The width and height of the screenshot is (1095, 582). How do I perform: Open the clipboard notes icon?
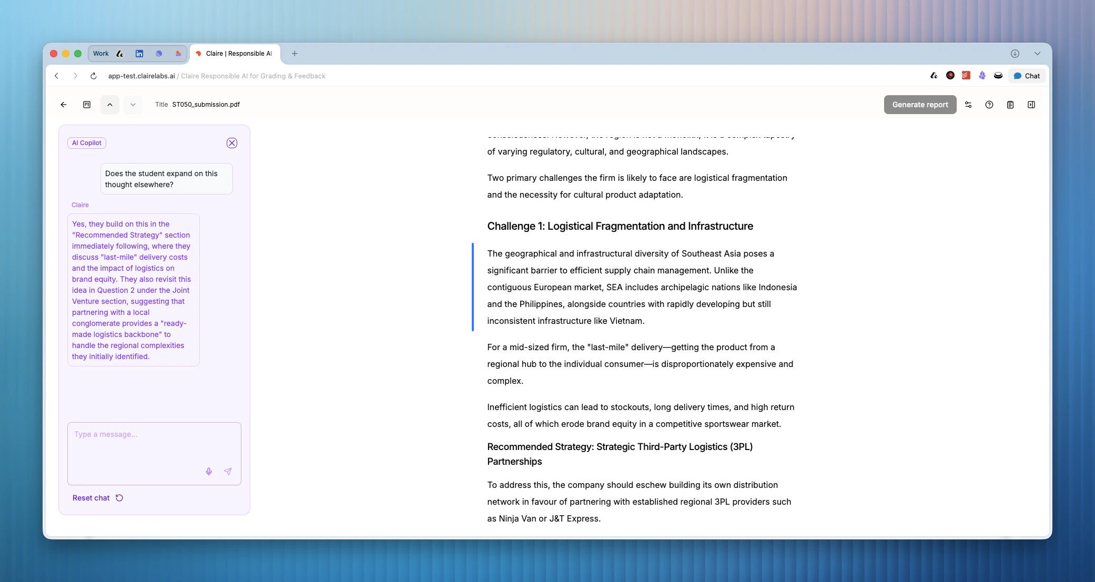[1010, 105]
